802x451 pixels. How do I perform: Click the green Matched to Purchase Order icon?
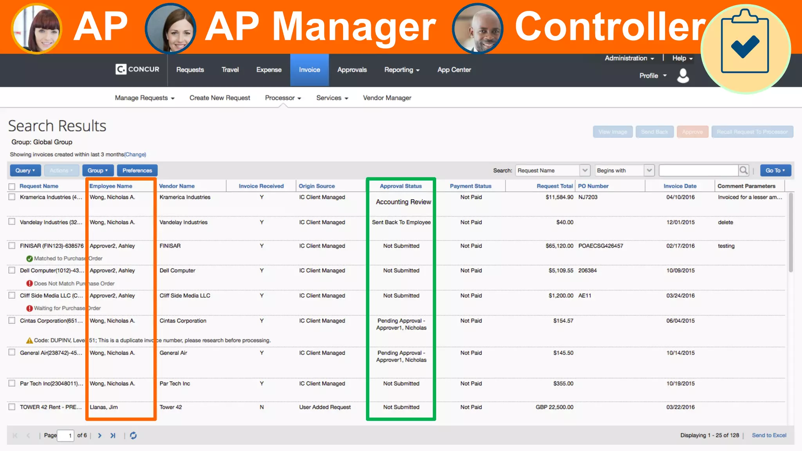click(29, 258)
